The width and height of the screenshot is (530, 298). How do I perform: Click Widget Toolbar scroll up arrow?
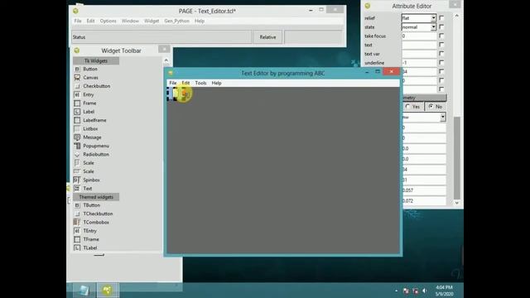pyautogui.click(x=166, y=60)
